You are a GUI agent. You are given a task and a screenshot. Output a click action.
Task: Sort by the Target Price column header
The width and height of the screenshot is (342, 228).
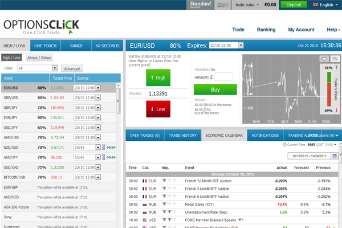click(x=62, y=78)
